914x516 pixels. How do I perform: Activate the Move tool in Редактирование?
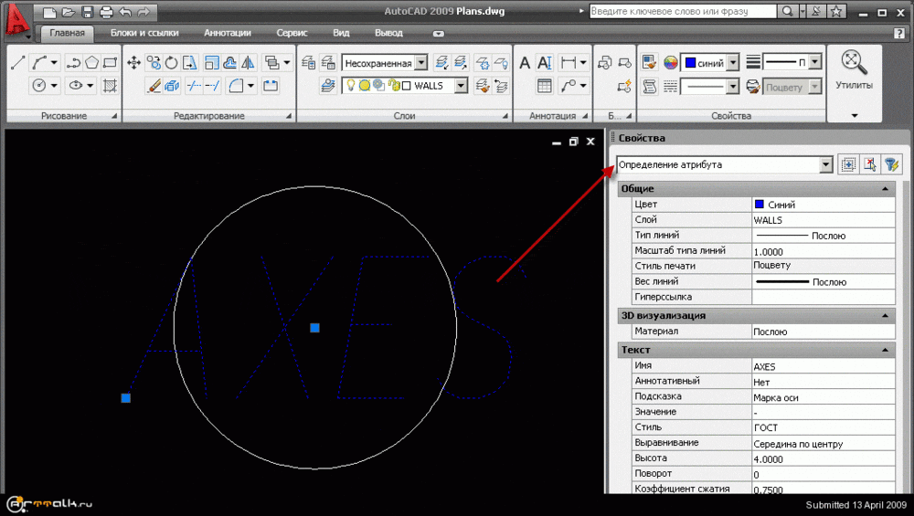(133, 62)
